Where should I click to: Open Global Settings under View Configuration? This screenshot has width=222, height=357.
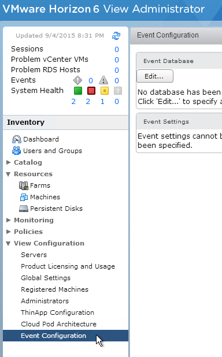click(x=46, y=278)
